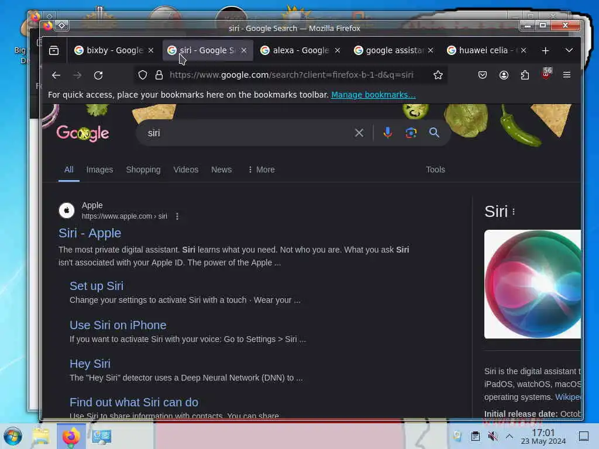Submit search with magnifier icon
Viewport: 599px width, 449px height.
pos(434,133)
